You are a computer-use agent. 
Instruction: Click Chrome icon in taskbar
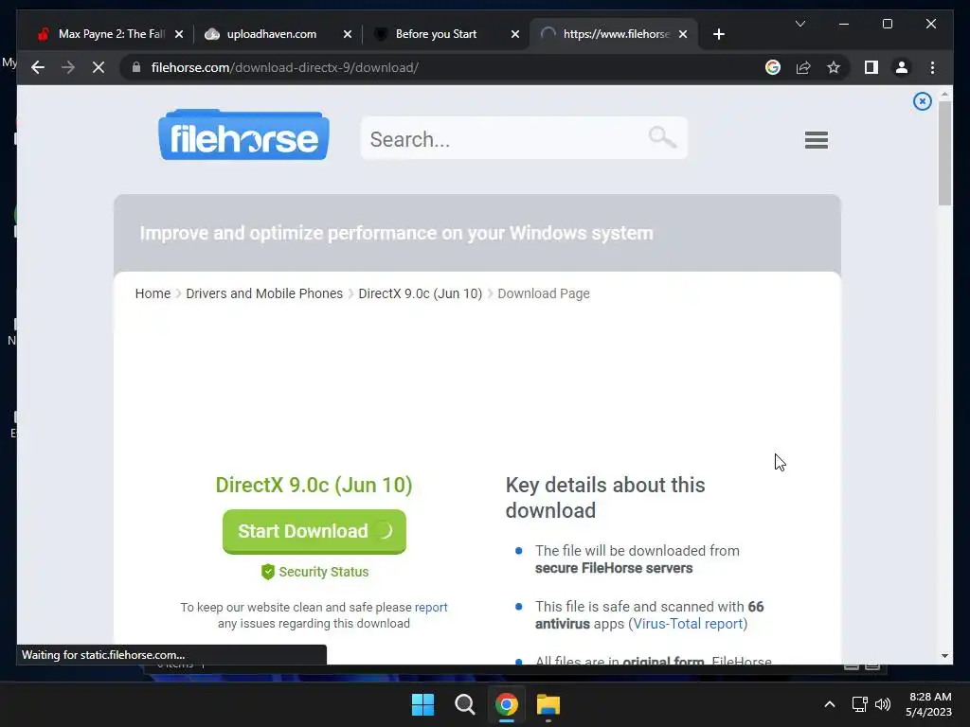click(507, 704)
